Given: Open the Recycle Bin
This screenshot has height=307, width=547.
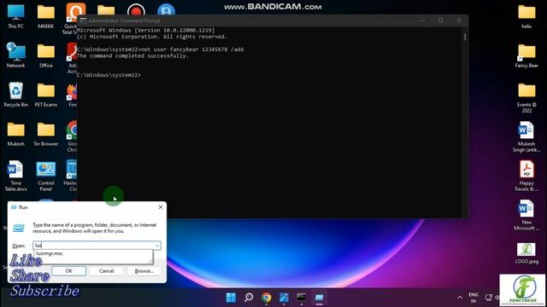Looking at the screenshot, I should pyautogui.click(x=15, y=95).
